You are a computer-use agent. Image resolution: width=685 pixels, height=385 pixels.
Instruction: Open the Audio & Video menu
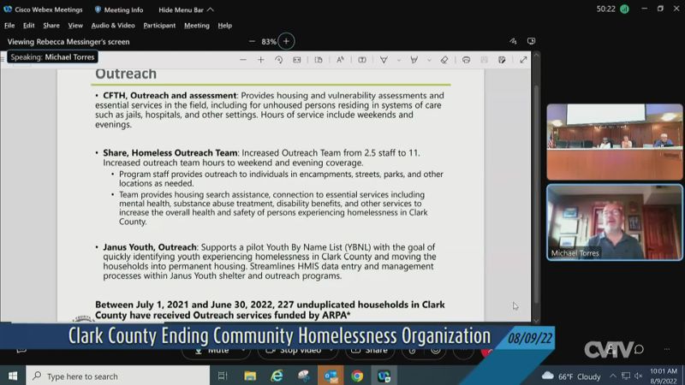point(113,26)
